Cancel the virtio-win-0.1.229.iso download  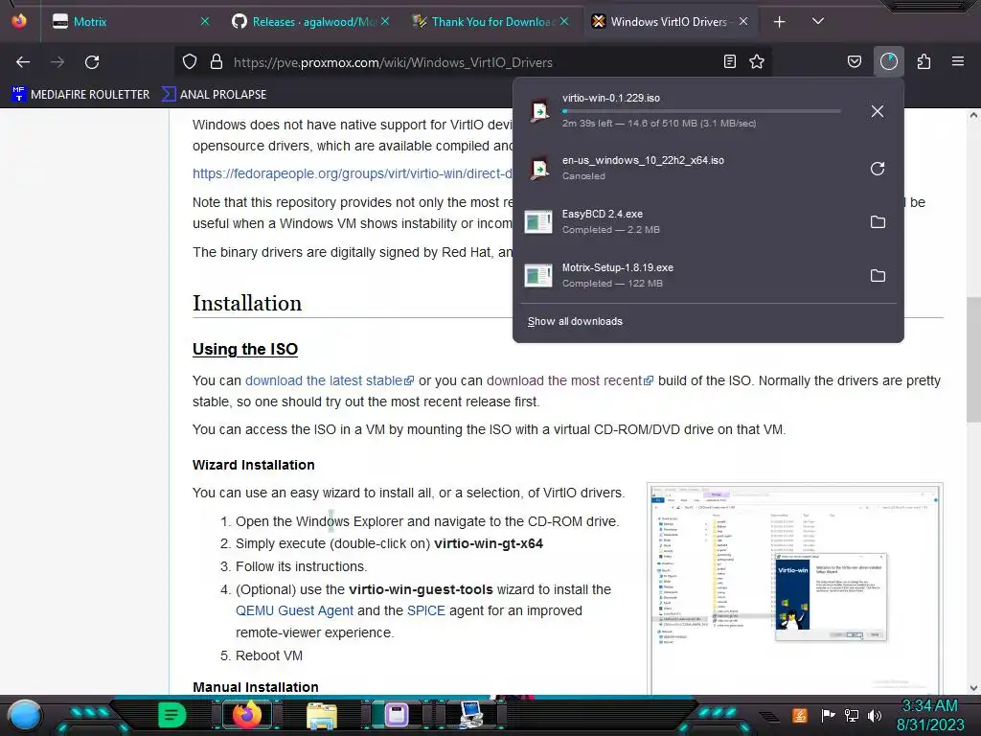click(x=878, y=111)
